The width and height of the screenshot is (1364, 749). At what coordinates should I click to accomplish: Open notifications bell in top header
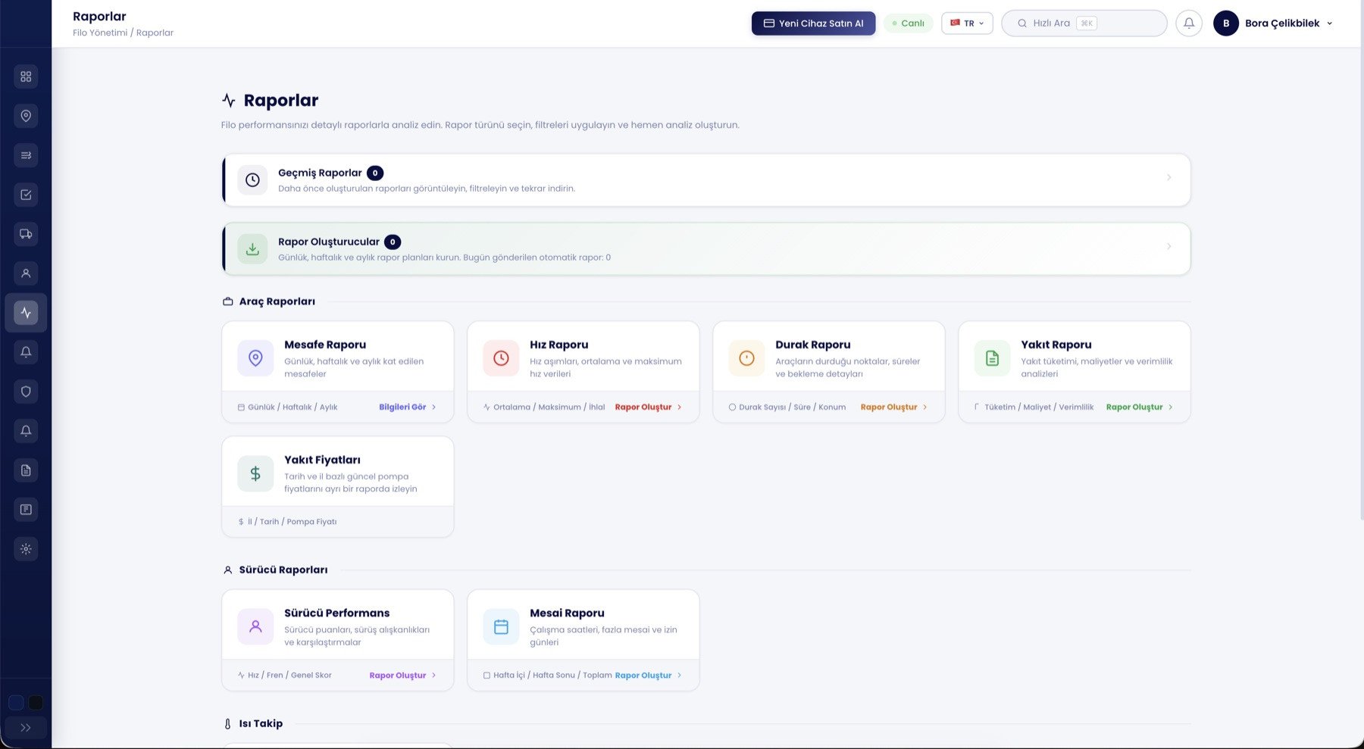[1189, 23]
